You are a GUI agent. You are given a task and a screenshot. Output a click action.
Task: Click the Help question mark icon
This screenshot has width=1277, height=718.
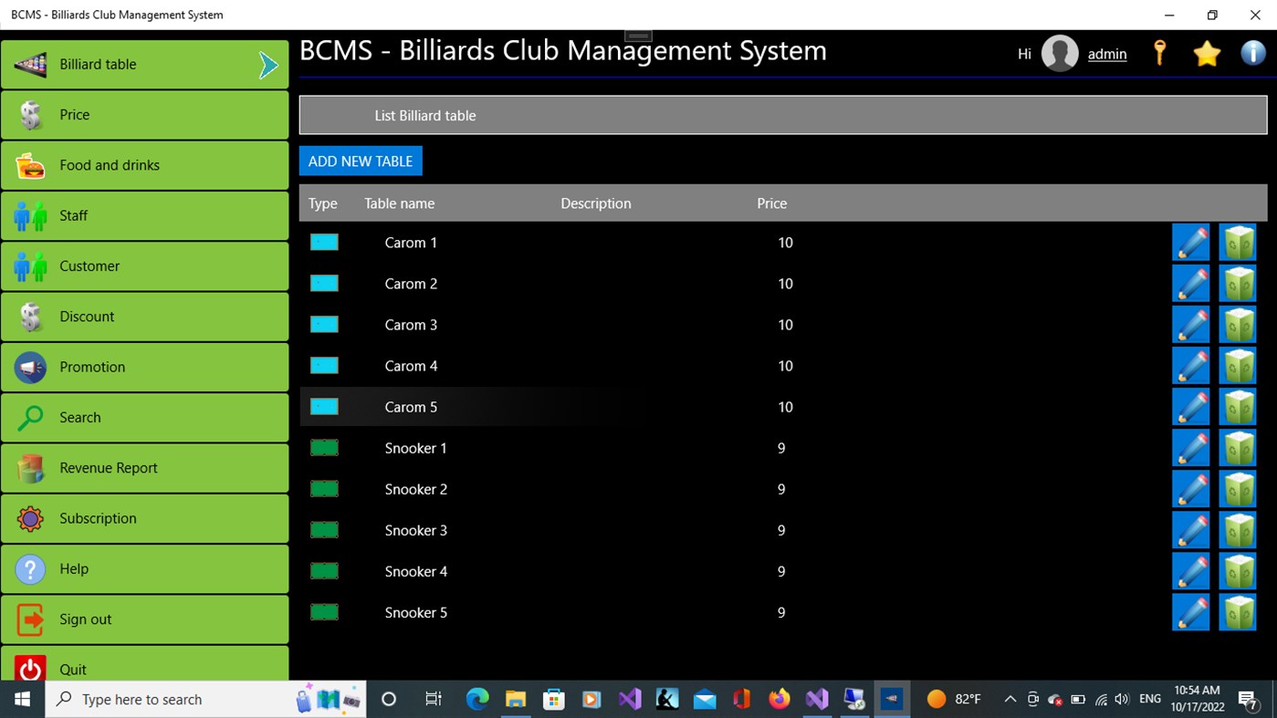click(29, 568)
